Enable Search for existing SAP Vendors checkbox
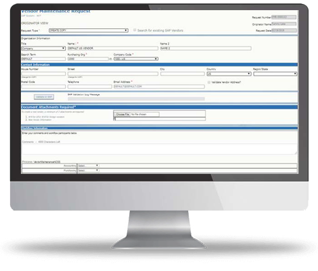 coord(134,30)
